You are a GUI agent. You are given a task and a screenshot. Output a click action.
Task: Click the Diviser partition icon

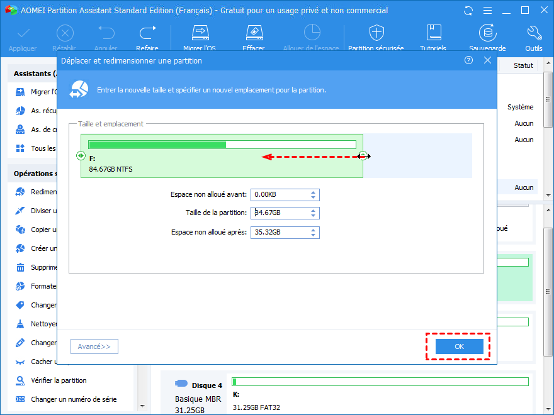[x=20, y=211]
